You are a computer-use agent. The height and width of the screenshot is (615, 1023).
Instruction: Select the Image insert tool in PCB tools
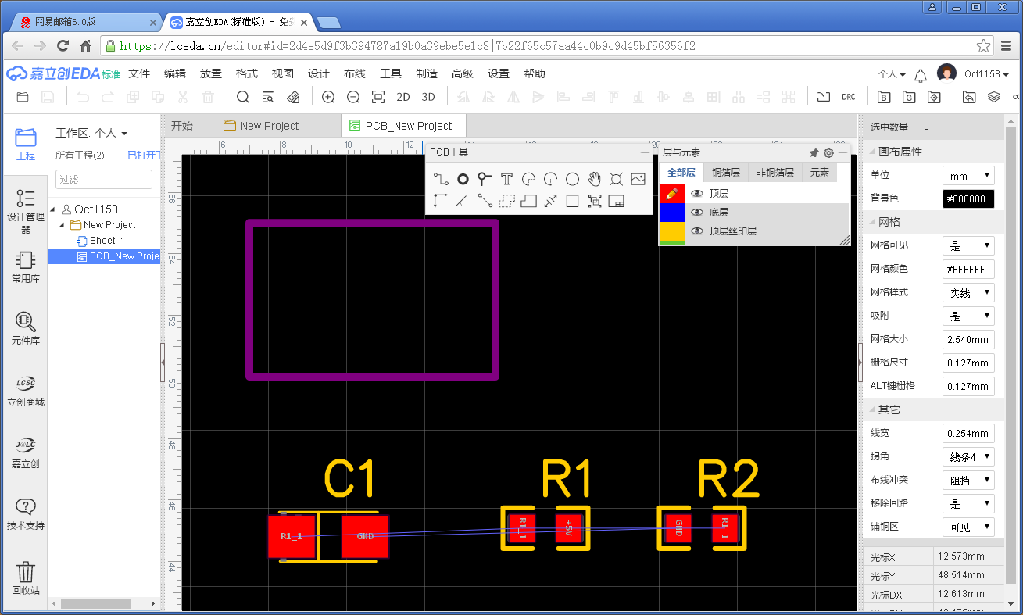[x=638, y=179]
